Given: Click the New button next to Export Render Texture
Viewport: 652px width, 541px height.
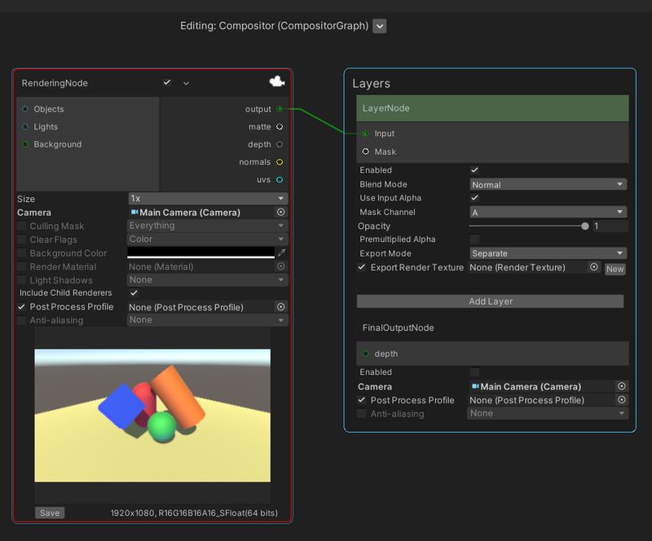Looking at the screenshot, I should pyautogui.click(x=615, y=269).
